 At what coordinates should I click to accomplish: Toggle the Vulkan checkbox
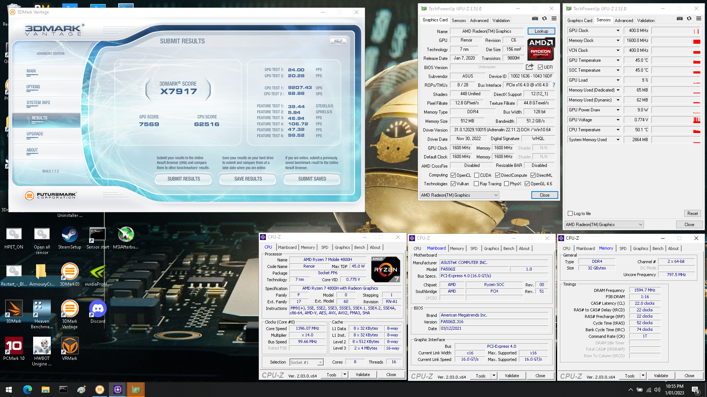pos(453,184)
